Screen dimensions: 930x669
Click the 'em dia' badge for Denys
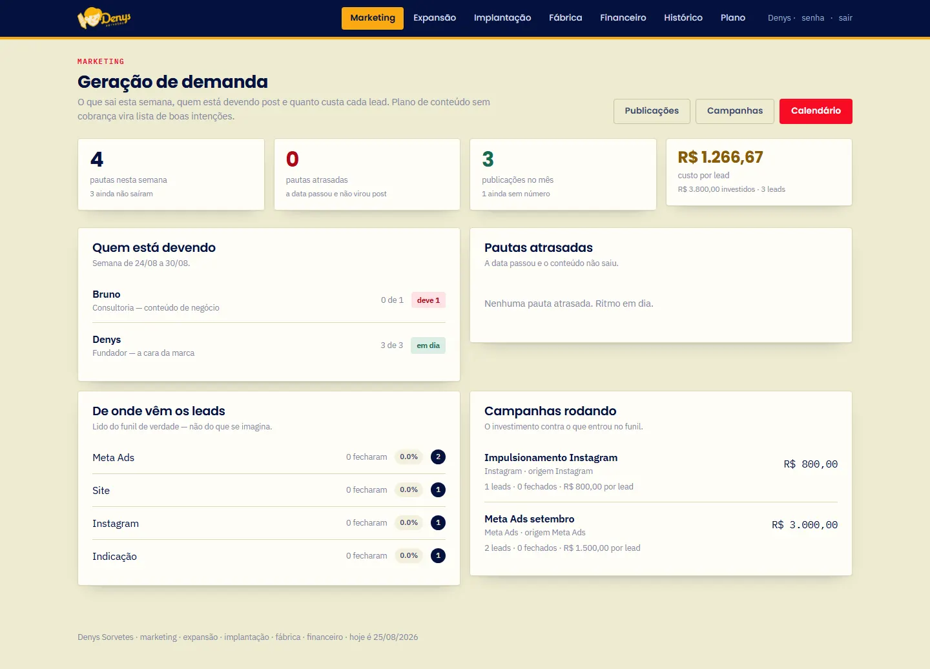428,345
